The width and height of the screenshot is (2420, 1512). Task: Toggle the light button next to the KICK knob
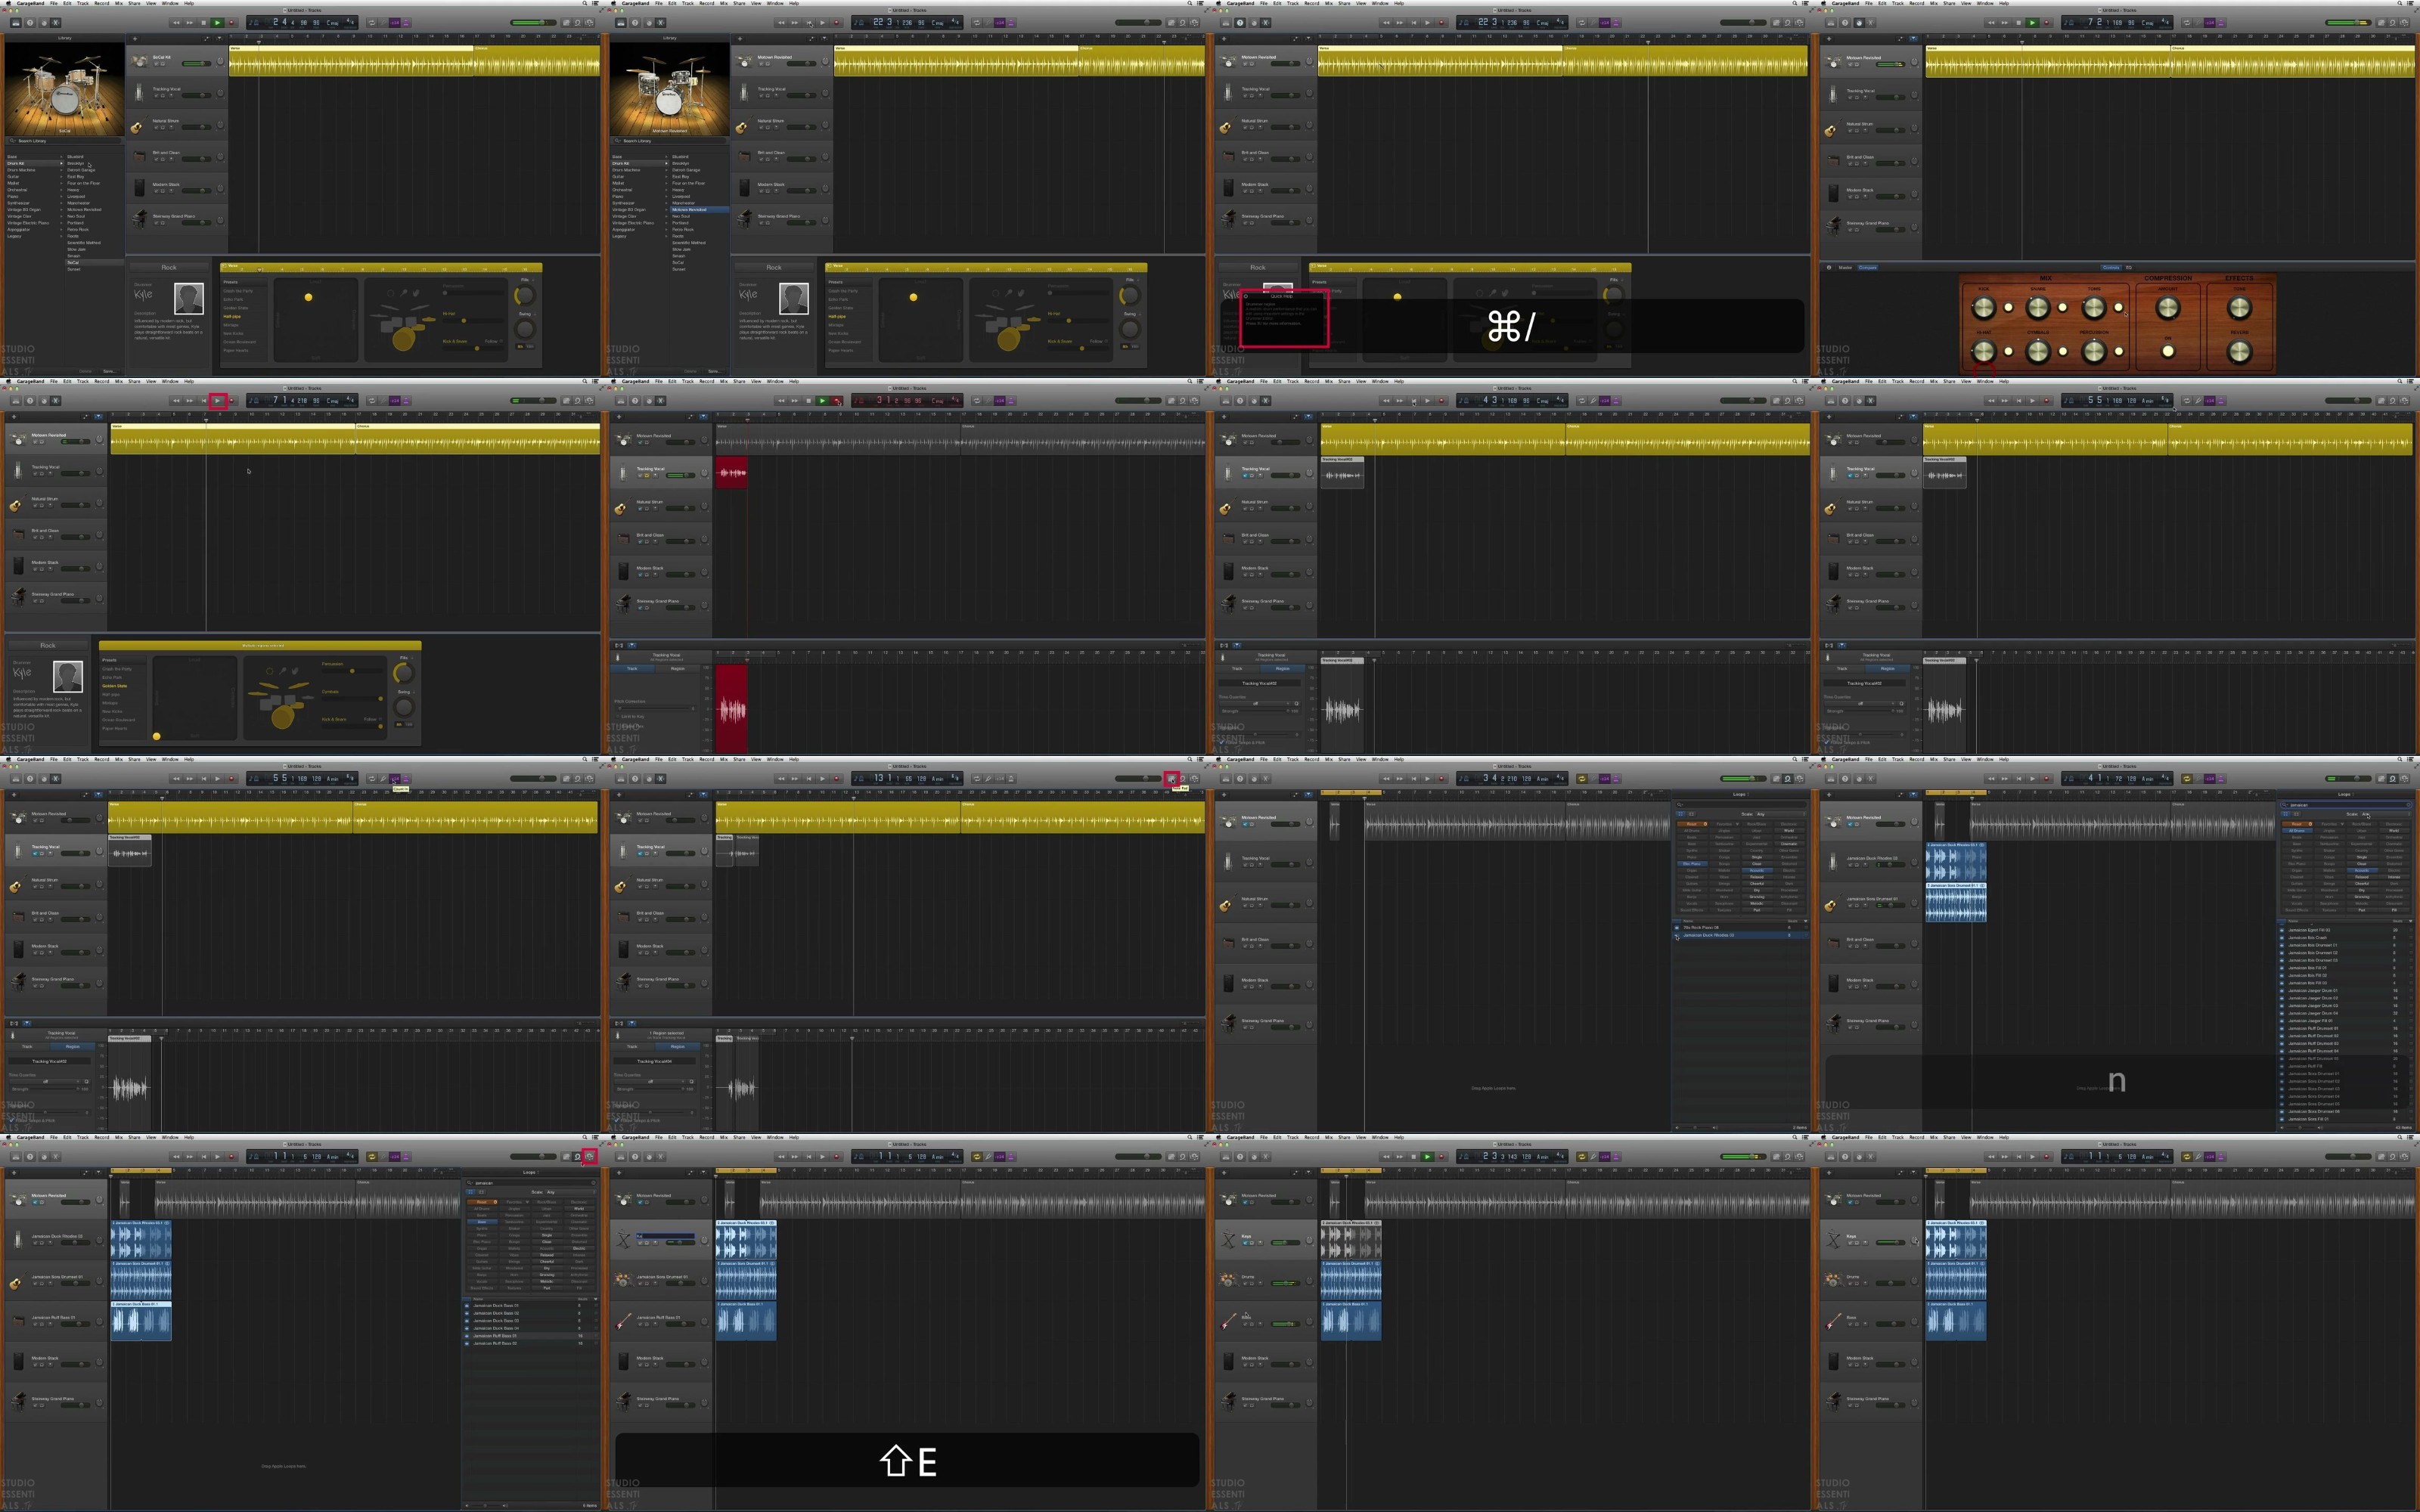(x=2008, y=308)
